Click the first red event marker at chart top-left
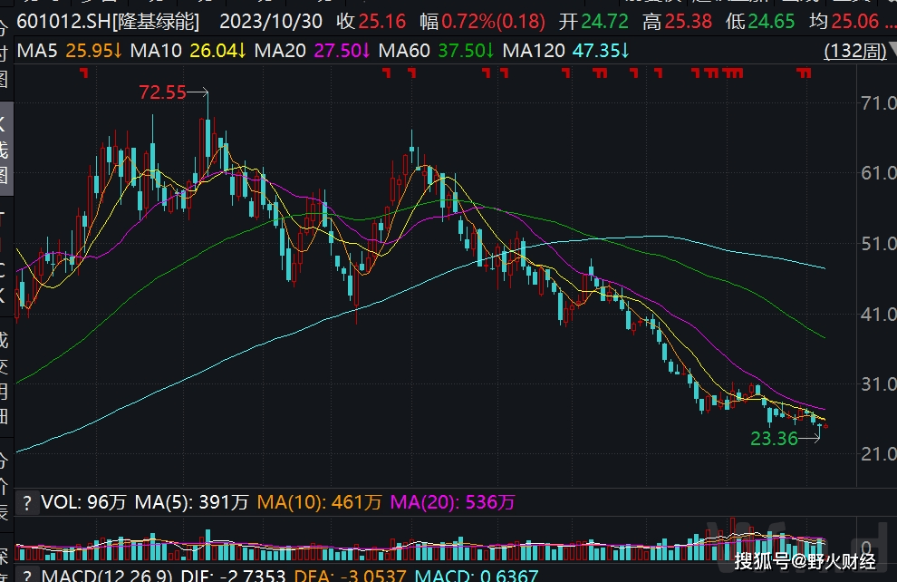Screen dimensions: 897x582 pos(83,73)
